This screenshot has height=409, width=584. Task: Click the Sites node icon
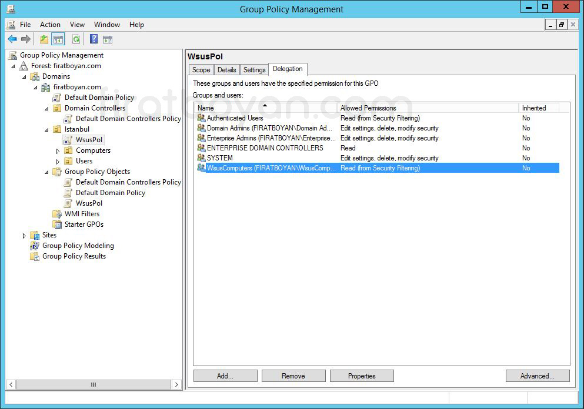(x=35, y=235)
